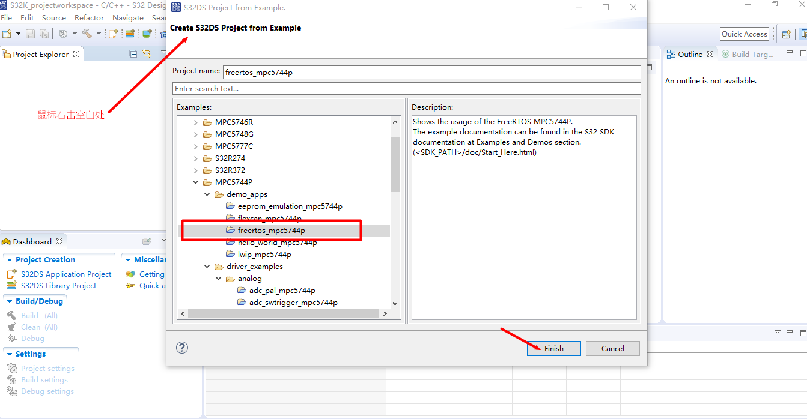Screen dimensions: 807x419
Task: Click Collapse All in Project Explorer
Action: [x=133, y=54]
